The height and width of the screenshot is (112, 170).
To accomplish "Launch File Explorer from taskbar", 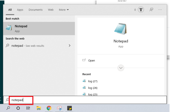I will tap(39, 108).
